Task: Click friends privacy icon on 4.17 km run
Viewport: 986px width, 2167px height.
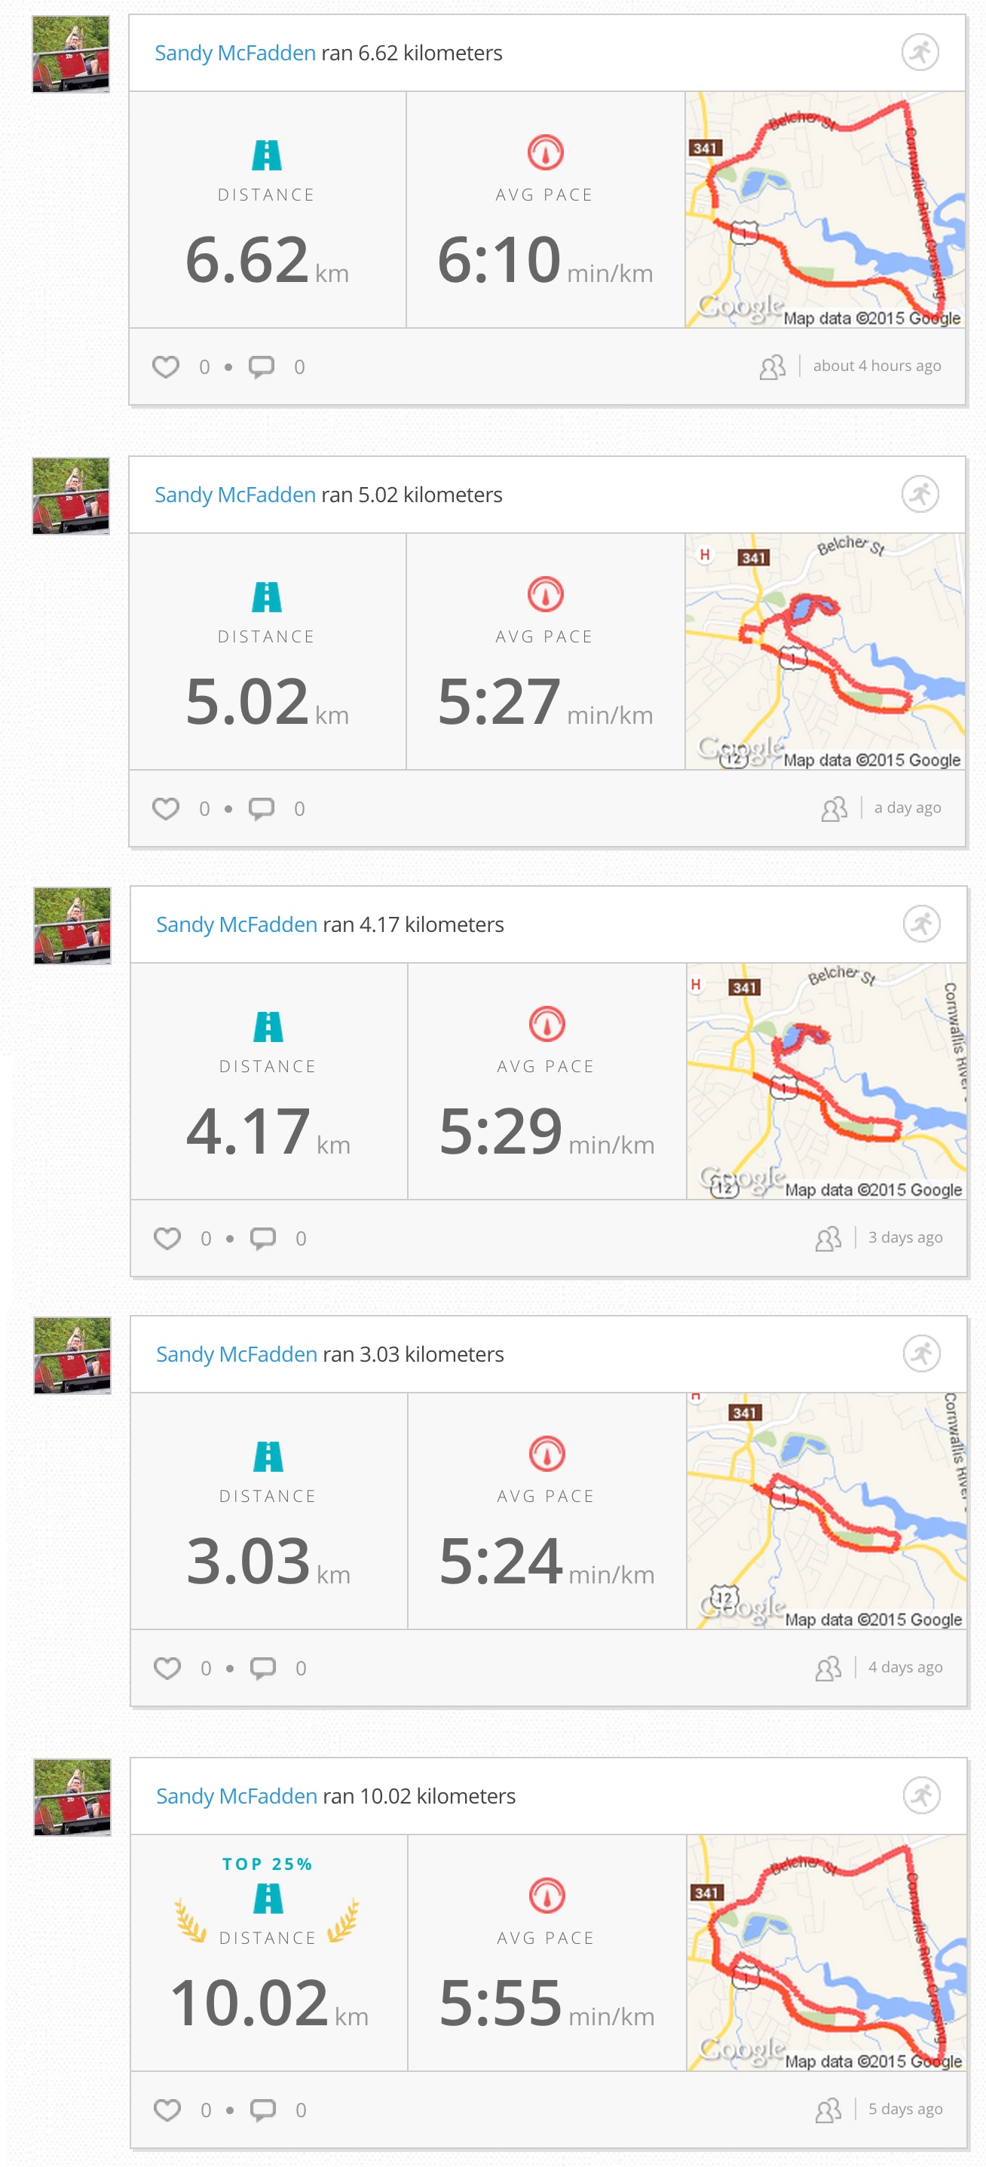Action: click(828, 1238)
